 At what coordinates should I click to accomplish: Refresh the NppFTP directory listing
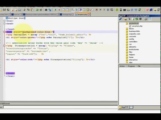click(x=137, y=19)
